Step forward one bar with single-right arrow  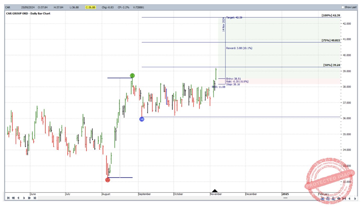tap(24, 198)
